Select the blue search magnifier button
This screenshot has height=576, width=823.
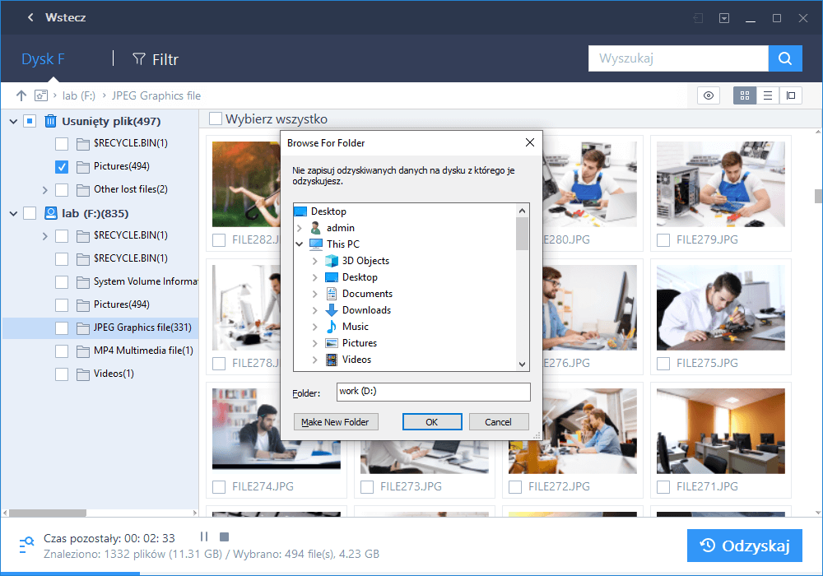click(x=784, y=58)
